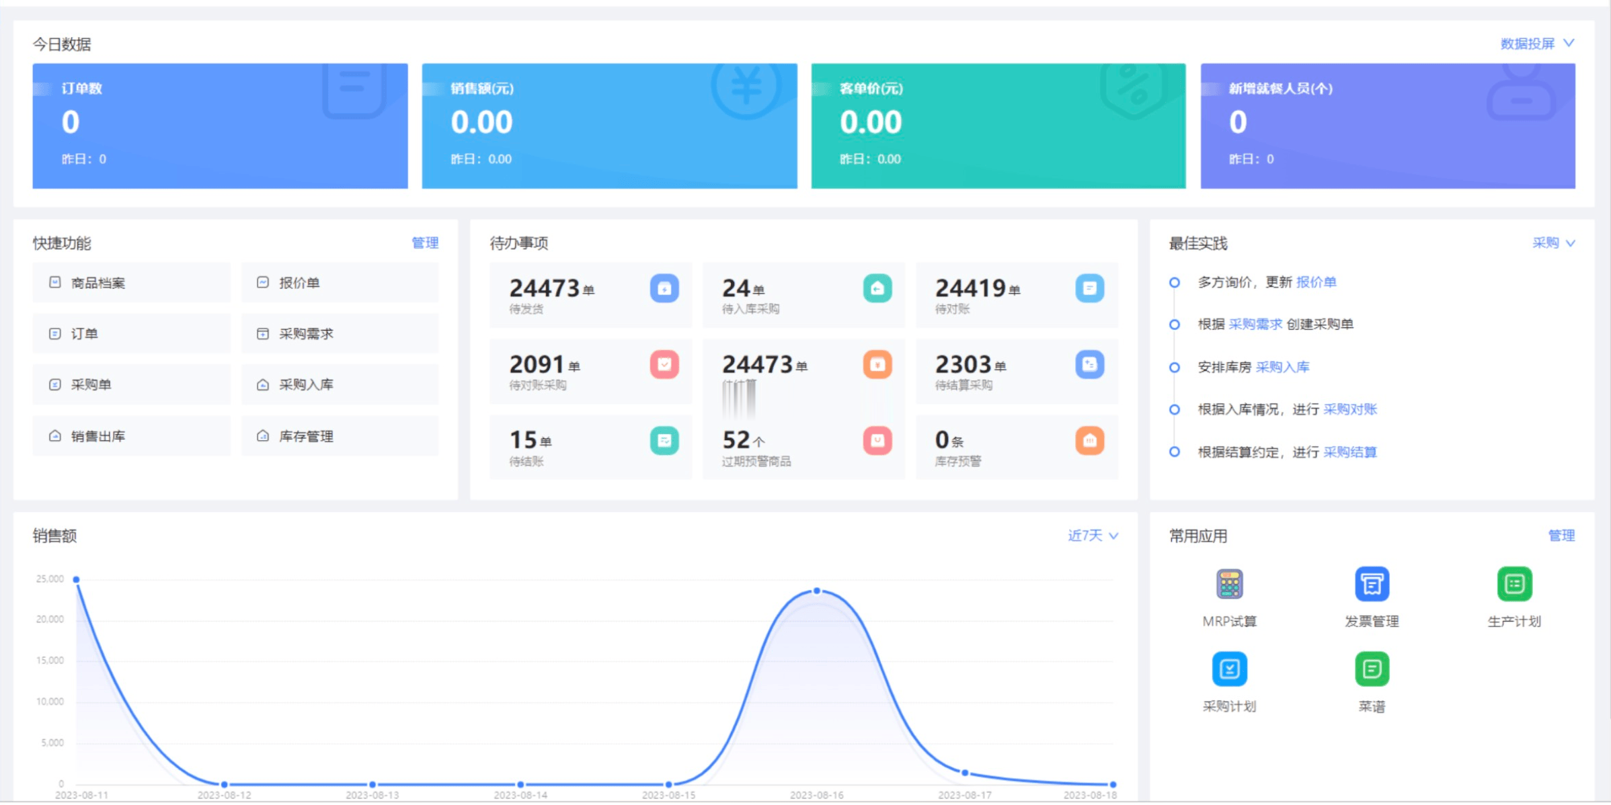Click the 待结算采购 card icon
This screenshot has width=1611, height=805.
pos(1090,364)
